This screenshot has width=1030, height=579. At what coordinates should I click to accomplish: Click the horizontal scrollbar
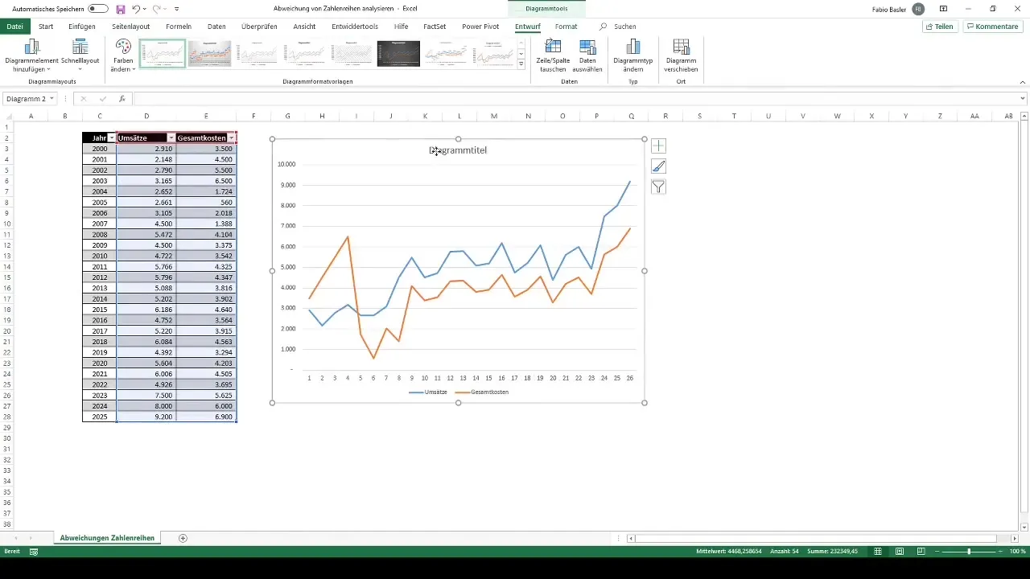pos(816,538)
